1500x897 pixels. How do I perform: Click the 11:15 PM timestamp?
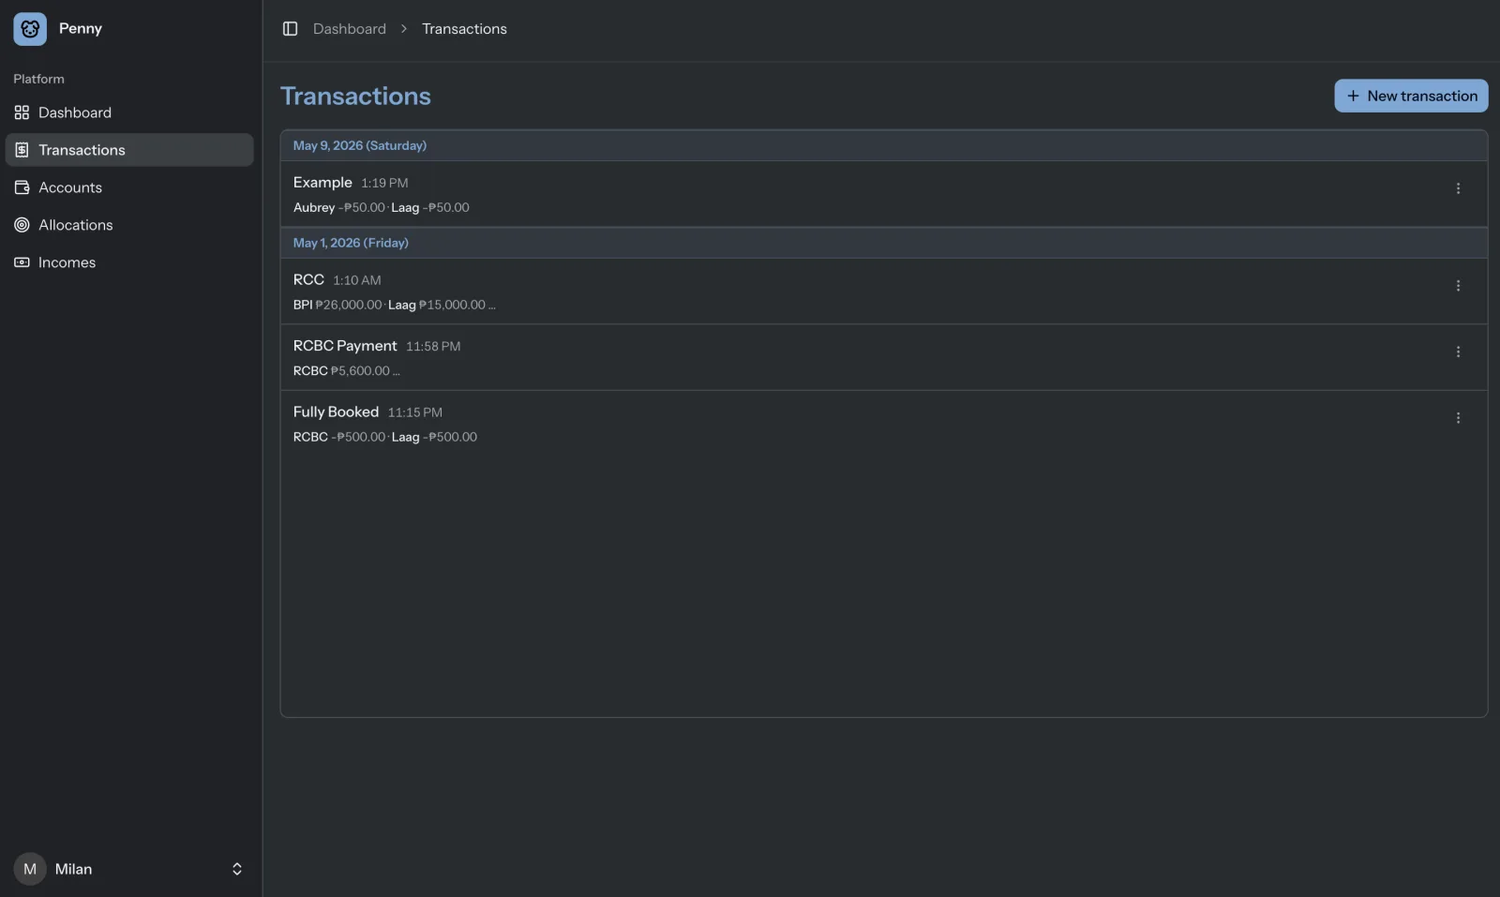click(415, 412)
